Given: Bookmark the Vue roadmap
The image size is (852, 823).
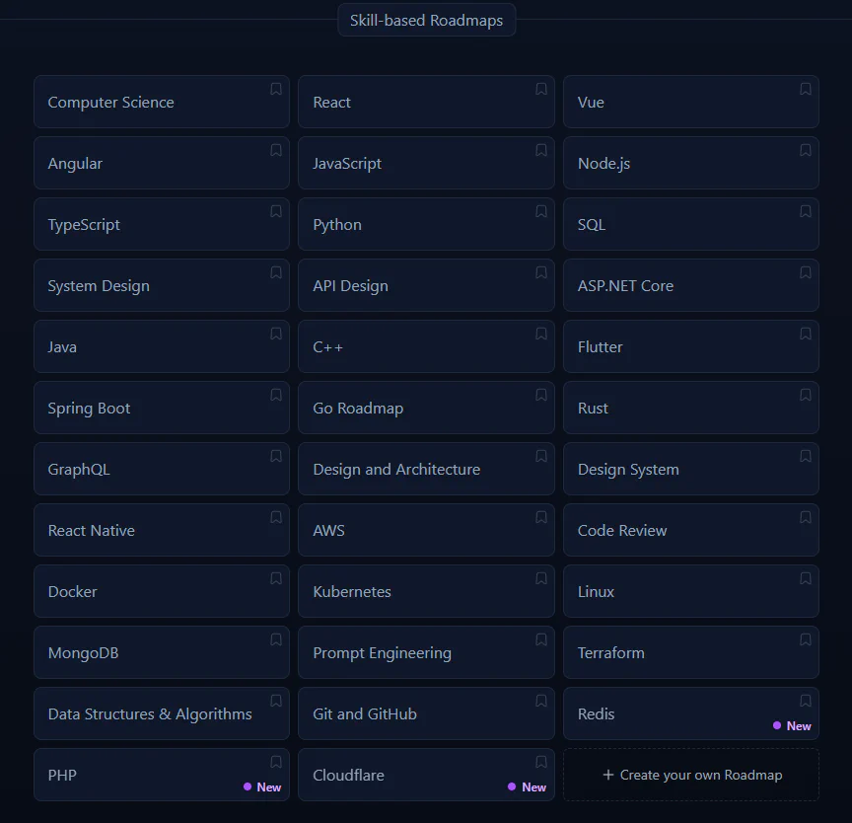Looking at the screenshot, I should pos(806,89).
